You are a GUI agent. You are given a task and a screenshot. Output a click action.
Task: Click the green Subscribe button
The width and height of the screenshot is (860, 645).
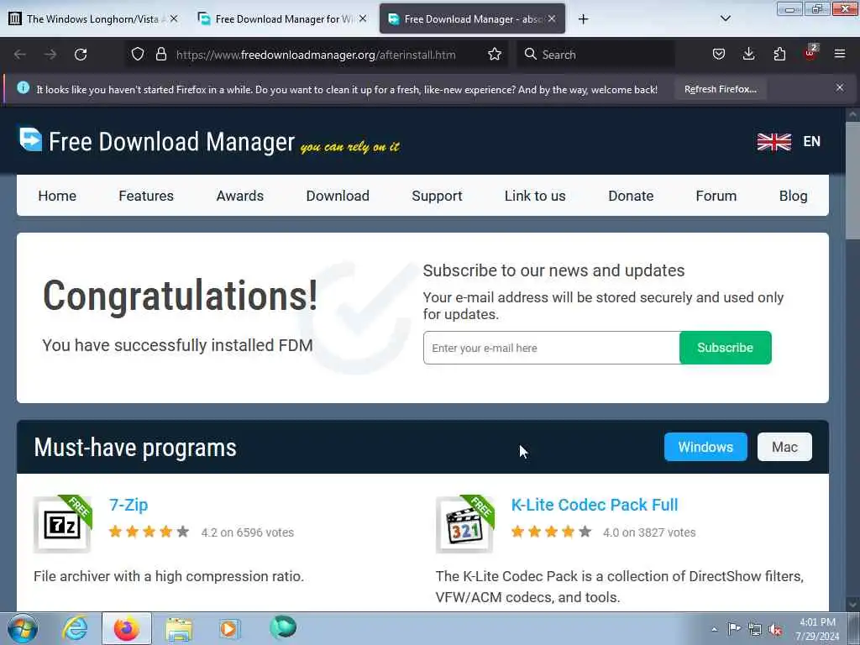click(x=725, y=348)
